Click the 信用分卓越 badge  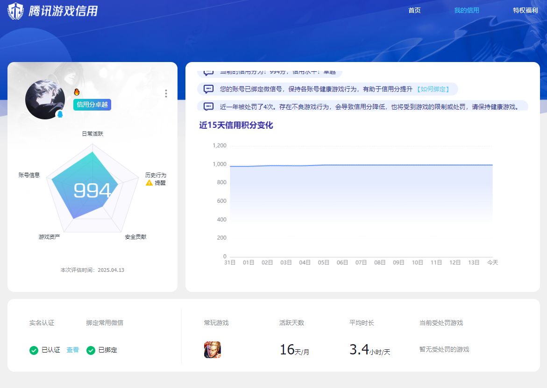tap(92, 104)
